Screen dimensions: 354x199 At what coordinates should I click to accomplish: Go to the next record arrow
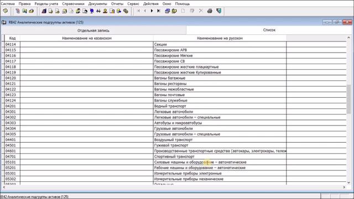point(152,11)
